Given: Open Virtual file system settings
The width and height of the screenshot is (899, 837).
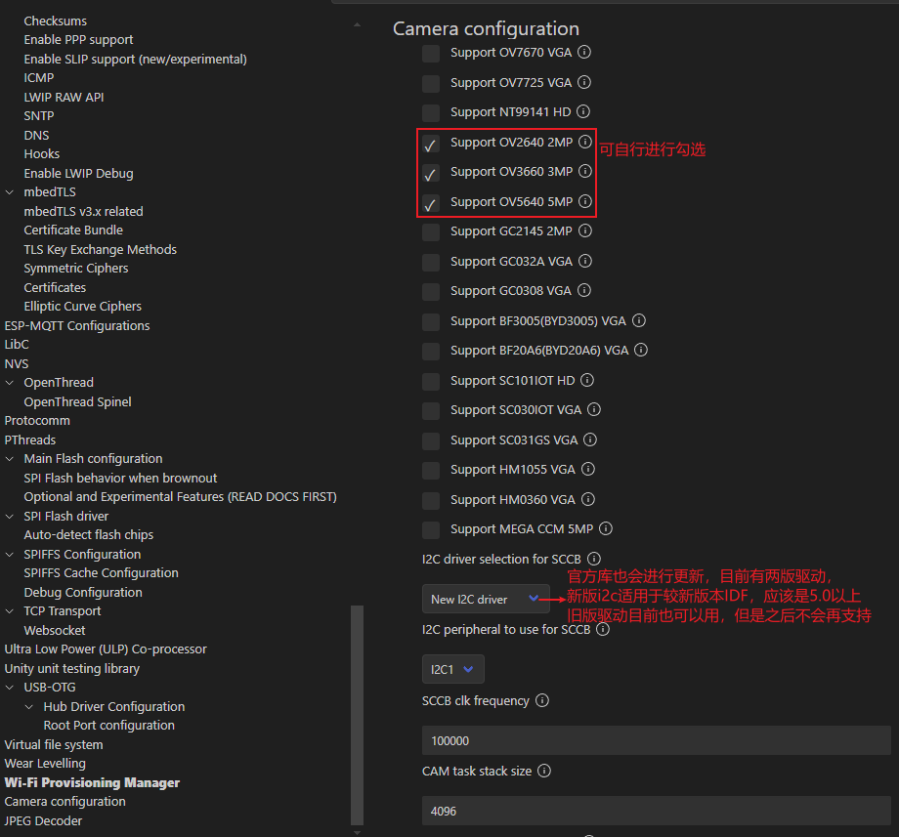Looking at the screenshot, I should coord(54,745).
